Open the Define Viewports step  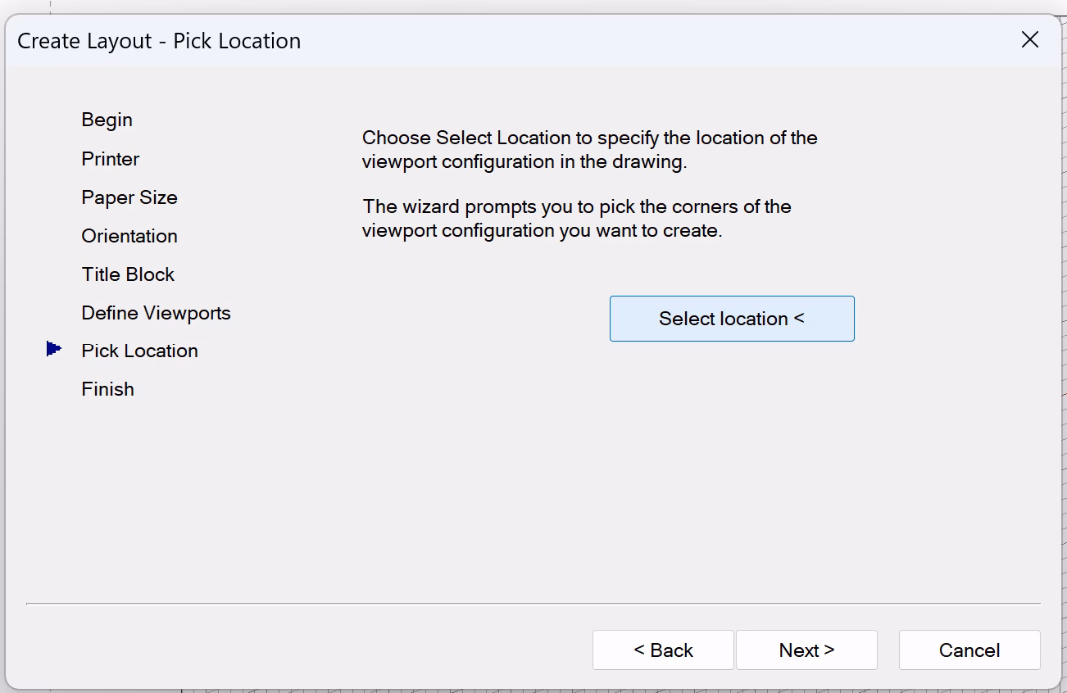(x=157, y=313)
